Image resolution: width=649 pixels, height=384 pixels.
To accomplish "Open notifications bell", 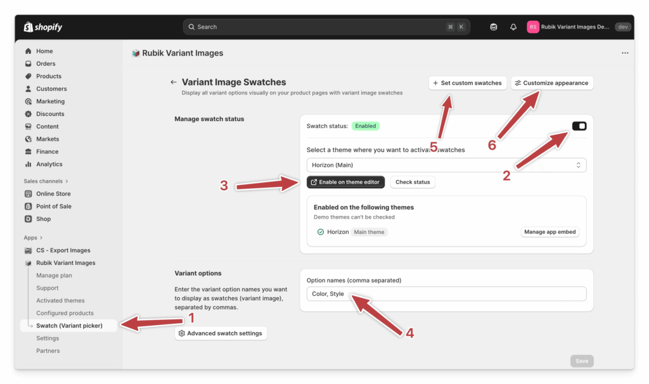I will click(513, 27).
